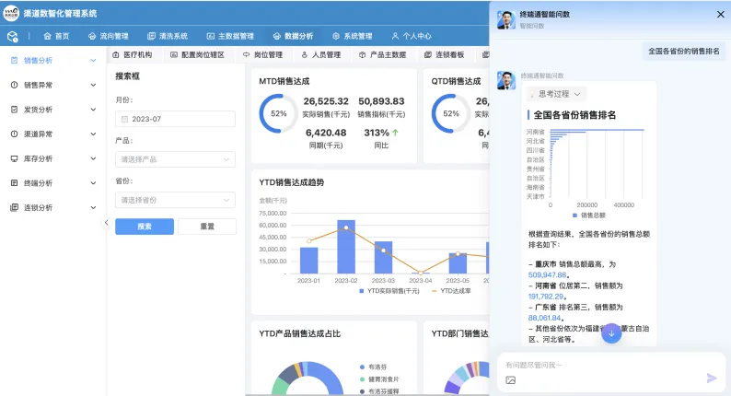
Task: Open the 请选择省份 dropdown
Action: pyautogui.click(x=175, y=200)
